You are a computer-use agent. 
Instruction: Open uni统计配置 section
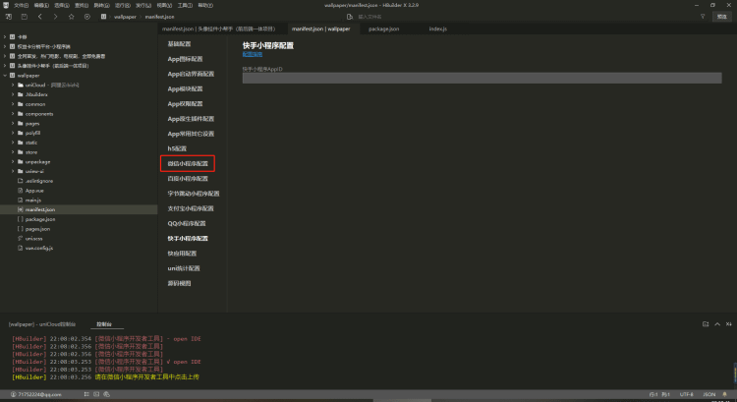click(184, 268)
